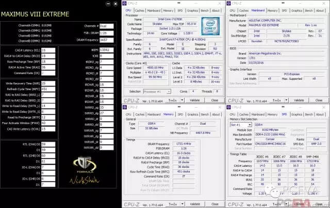Close the MAXIMUS VIII EXTREME timings panel
The width and height of the screenshot is (330, 208).
(x=114, y=4)
